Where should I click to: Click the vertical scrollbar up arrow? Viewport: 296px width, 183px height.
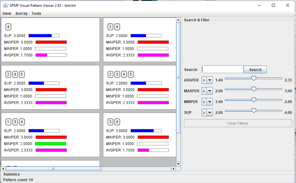(178, 20)
